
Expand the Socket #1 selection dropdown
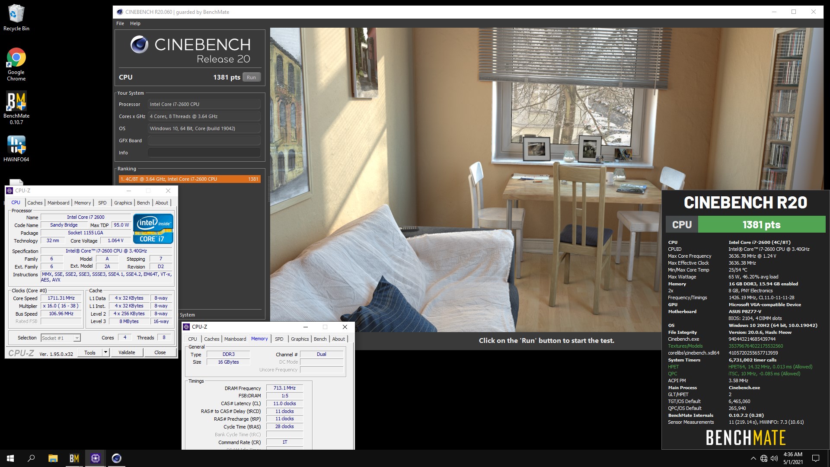(77, 338)
